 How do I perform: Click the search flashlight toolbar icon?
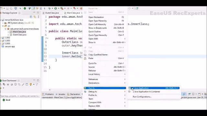(29, 8)
